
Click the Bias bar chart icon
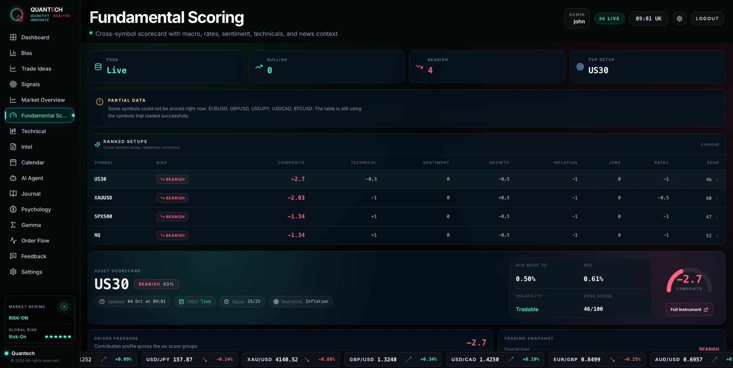[x=13, y=53]
